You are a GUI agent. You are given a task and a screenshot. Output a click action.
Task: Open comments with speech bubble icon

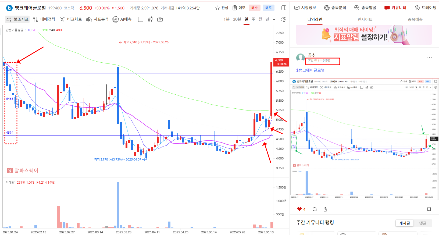[315, 209]
